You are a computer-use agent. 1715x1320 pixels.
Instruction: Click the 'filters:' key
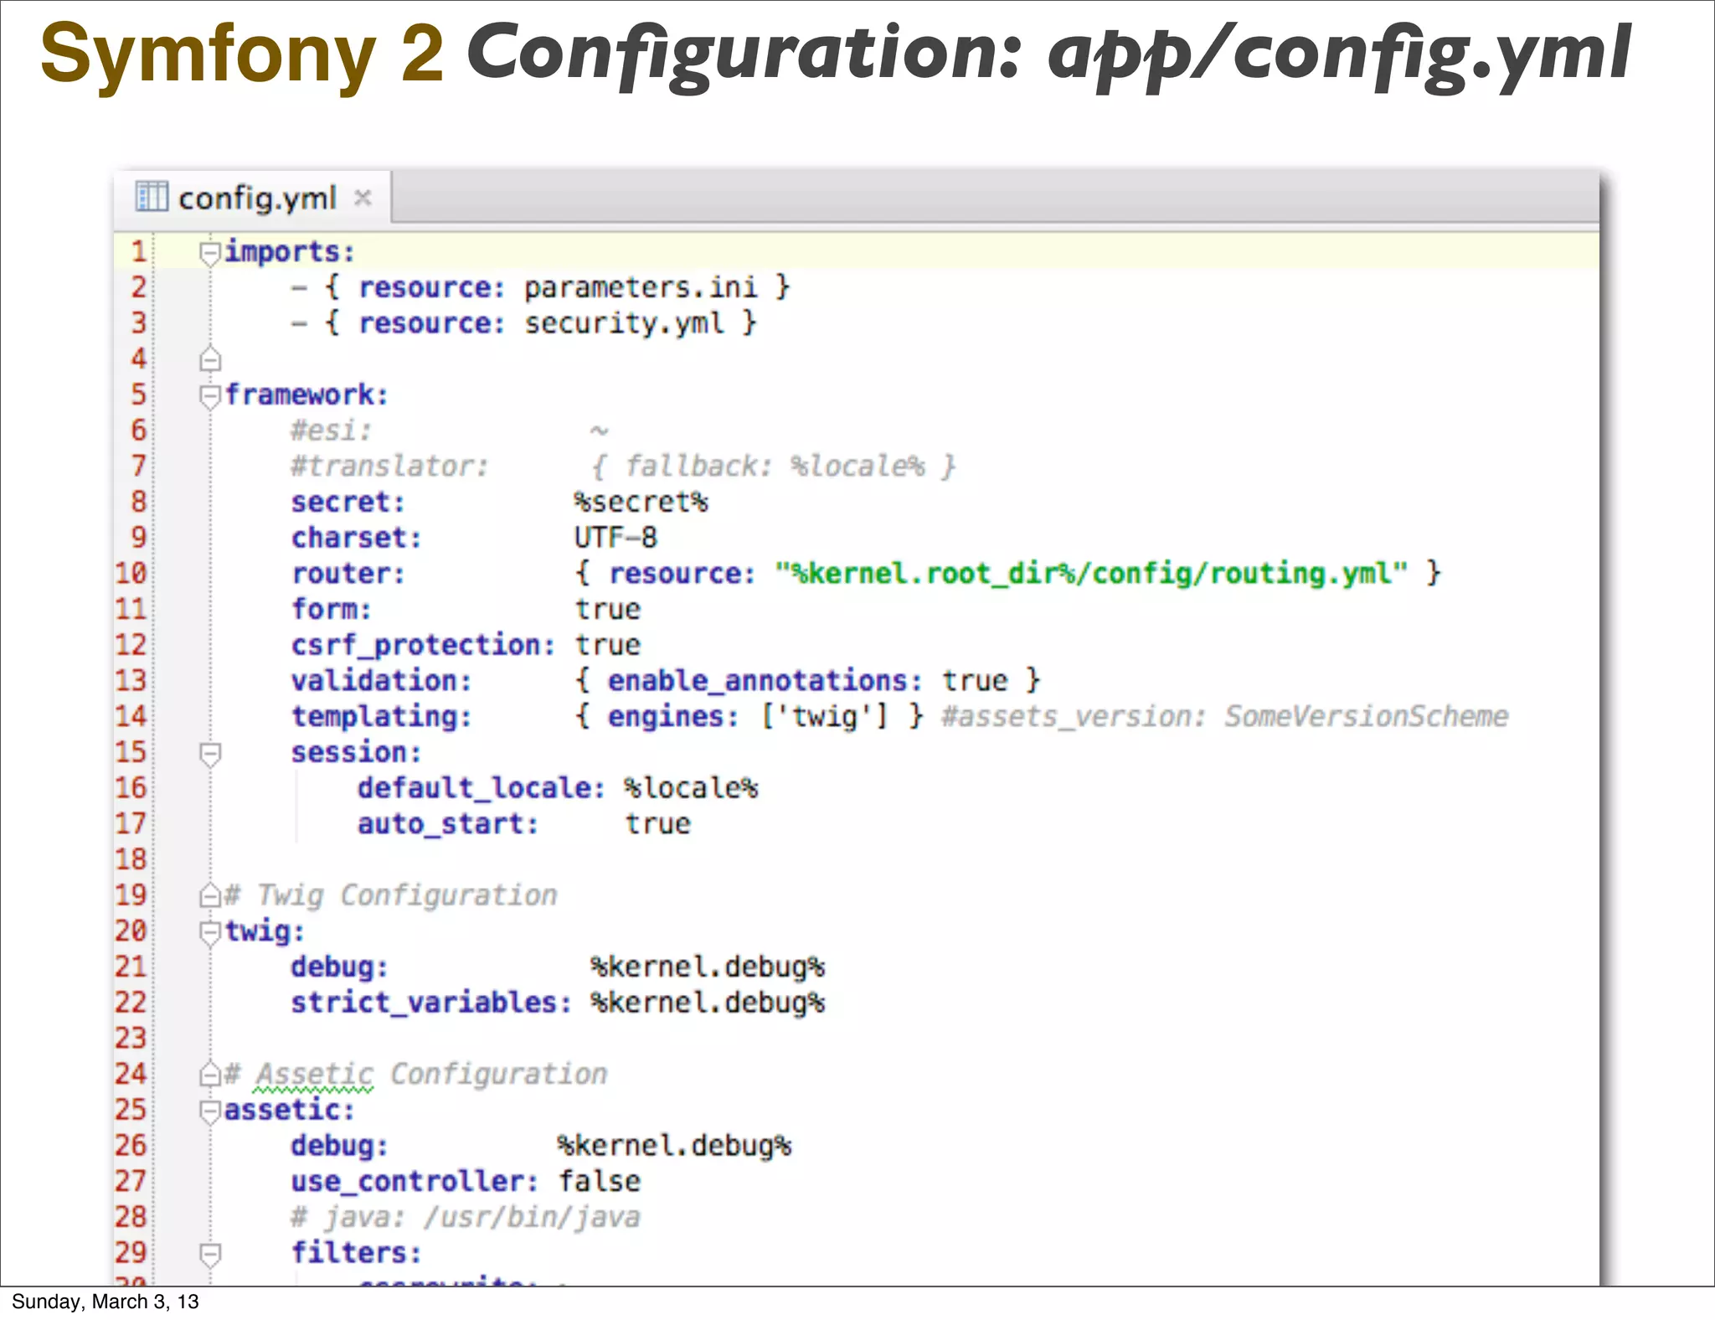[356, 1253]
